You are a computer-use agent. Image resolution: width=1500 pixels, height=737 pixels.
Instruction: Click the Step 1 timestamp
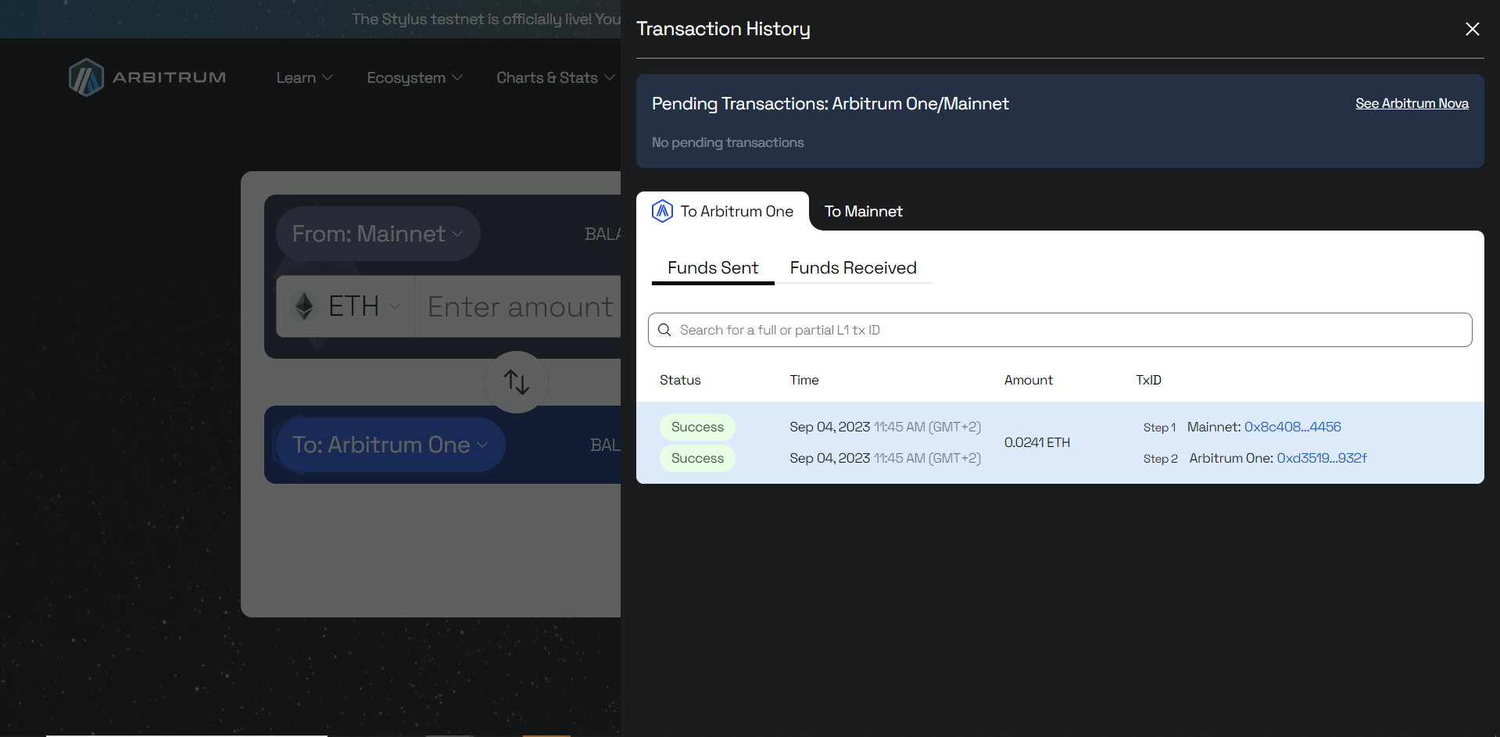tap(885, 427)
